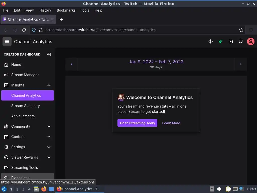The image size is (257, 193).
Task: Expand the Community section chevron
Action: pos(49,126)
